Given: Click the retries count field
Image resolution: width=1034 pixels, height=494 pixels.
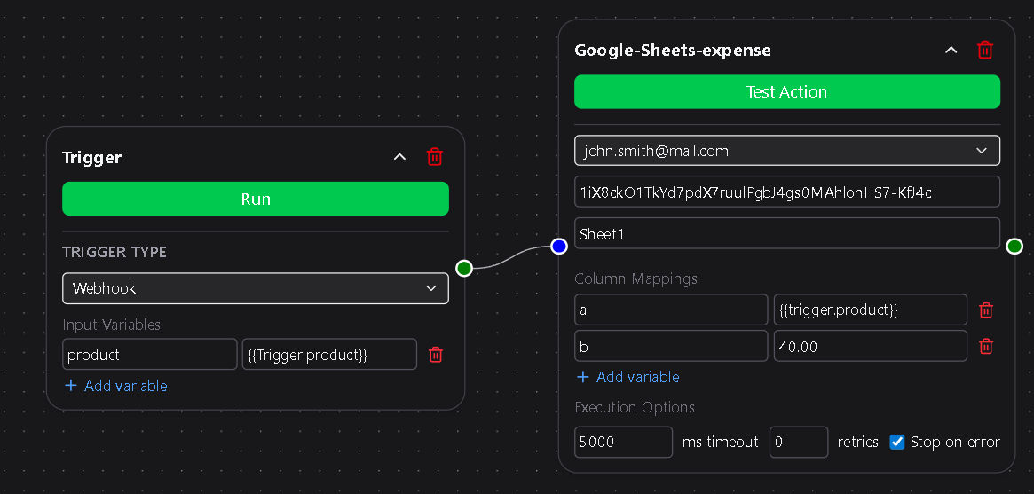Looking at the screenshot, I should [x=799, y=442].
